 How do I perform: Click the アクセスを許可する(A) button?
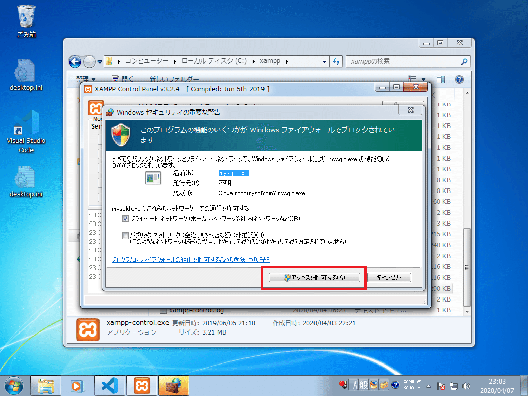[314, 278]
